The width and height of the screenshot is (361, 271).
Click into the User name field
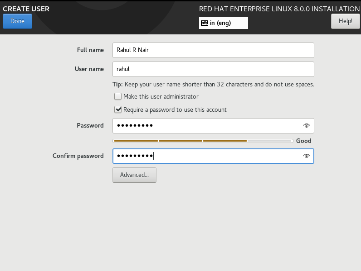click(213, 69)
